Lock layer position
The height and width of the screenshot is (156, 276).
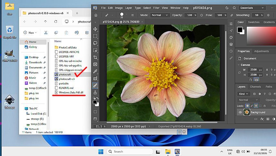tap(256, 106)
